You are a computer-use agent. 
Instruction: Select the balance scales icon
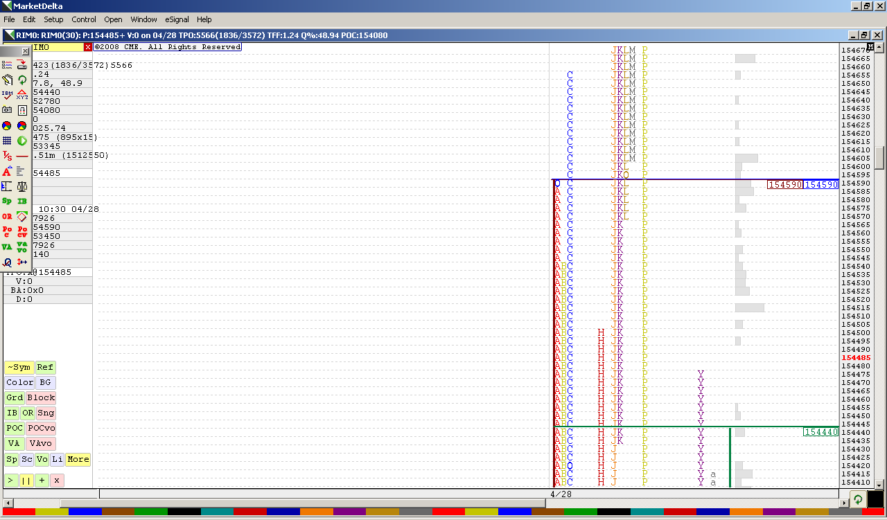tap(22, 186)
